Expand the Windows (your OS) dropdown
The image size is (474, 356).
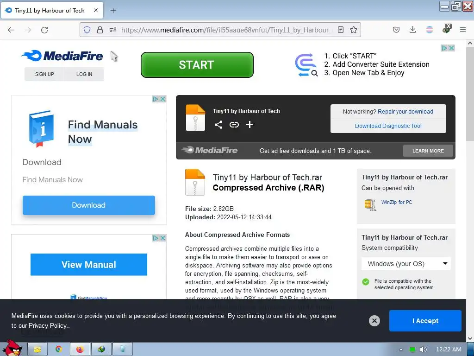point(406,264)
